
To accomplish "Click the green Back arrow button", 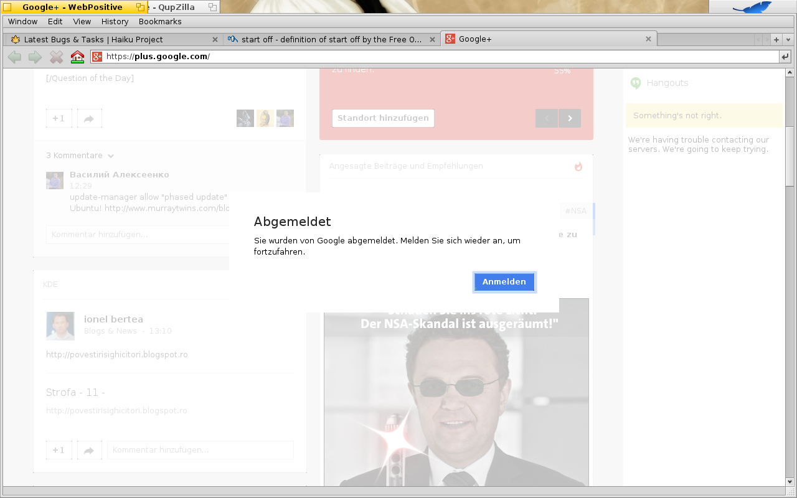I will click(14, 57).
